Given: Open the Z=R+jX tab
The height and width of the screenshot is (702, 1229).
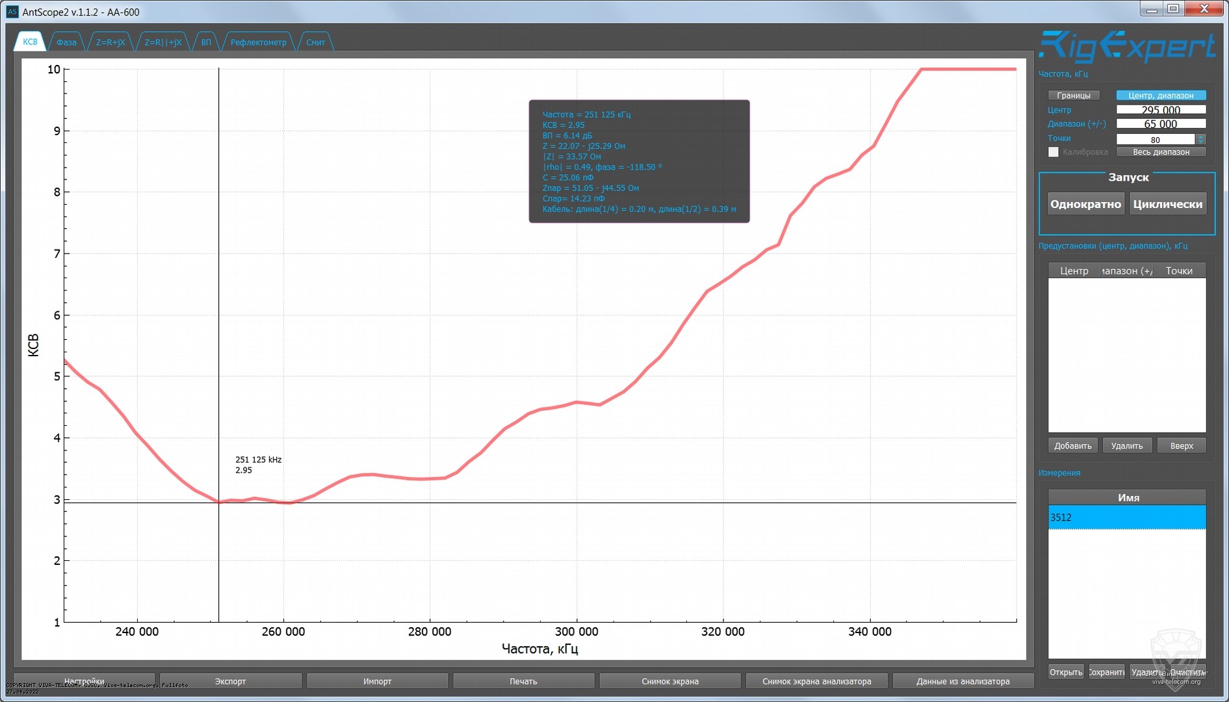Looking at the screenshot, I should (110, 42).
